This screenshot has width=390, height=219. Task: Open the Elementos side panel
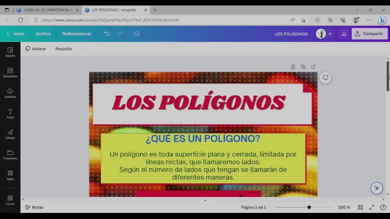tap(10, 72)
